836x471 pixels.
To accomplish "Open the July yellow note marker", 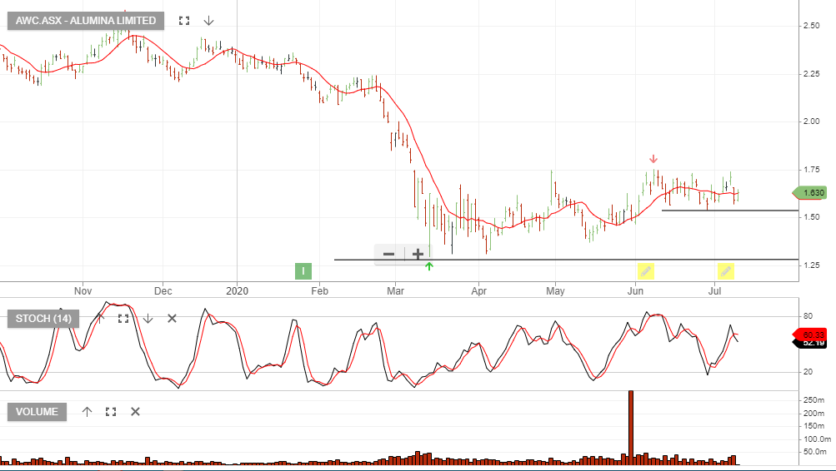I will pos(726,271).
